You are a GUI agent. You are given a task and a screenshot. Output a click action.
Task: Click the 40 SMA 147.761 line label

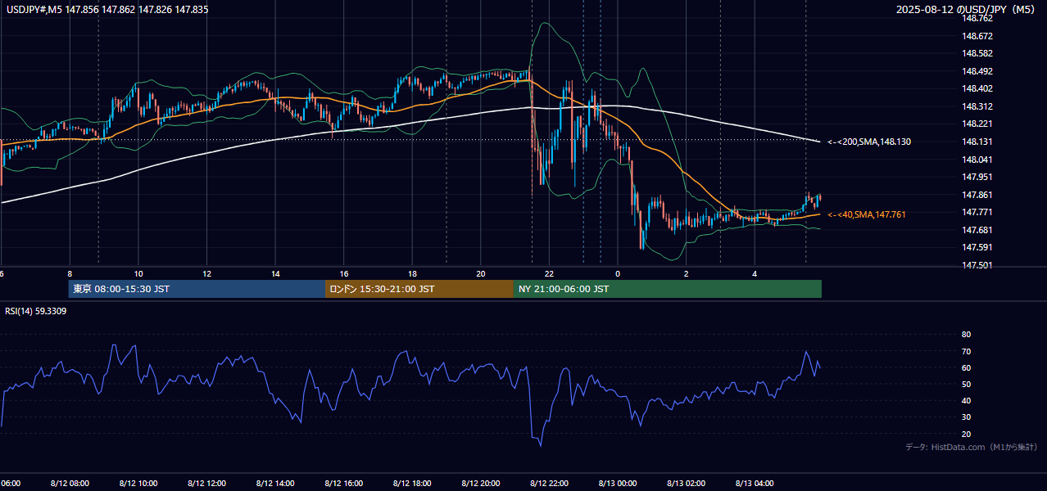click(x=867, y=214)
